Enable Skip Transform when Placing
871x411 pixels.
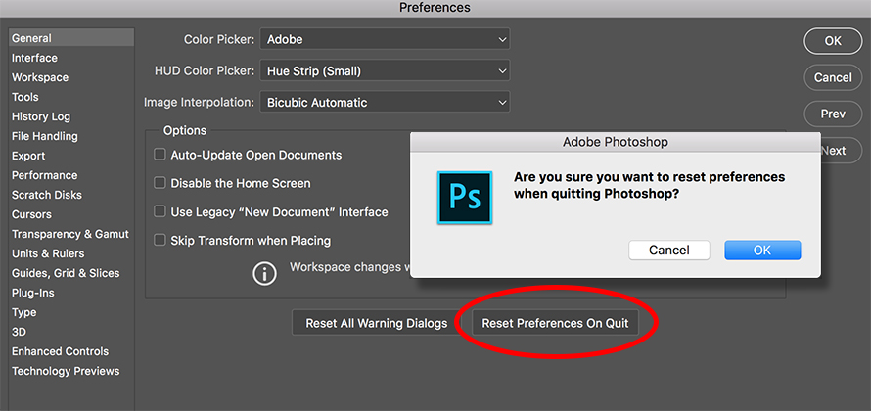[x=160, y=240]
